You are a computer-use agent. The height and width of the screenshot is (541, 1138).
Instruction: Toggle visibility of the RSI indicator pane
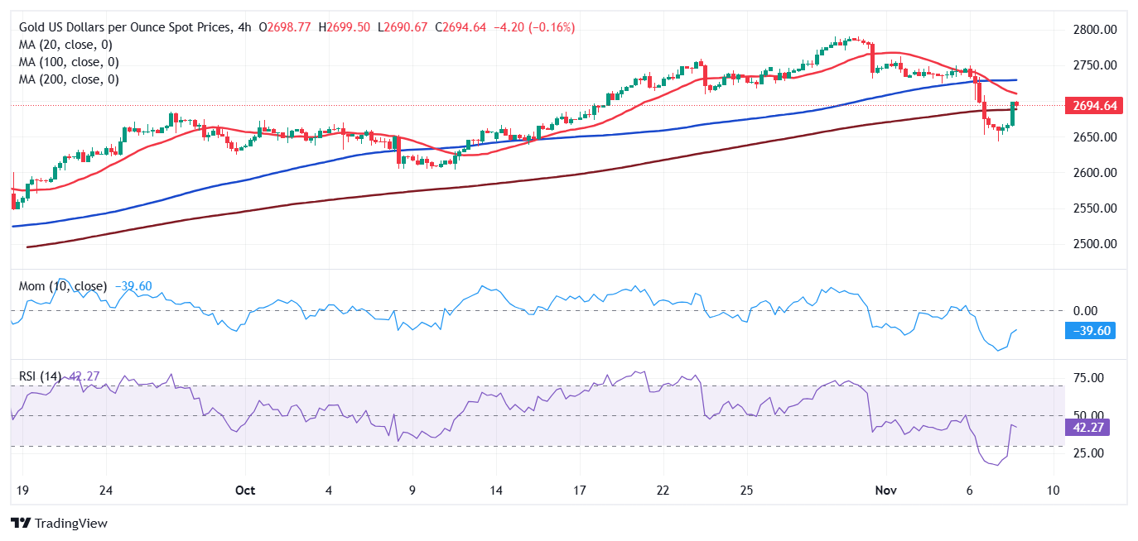(41, 376)
